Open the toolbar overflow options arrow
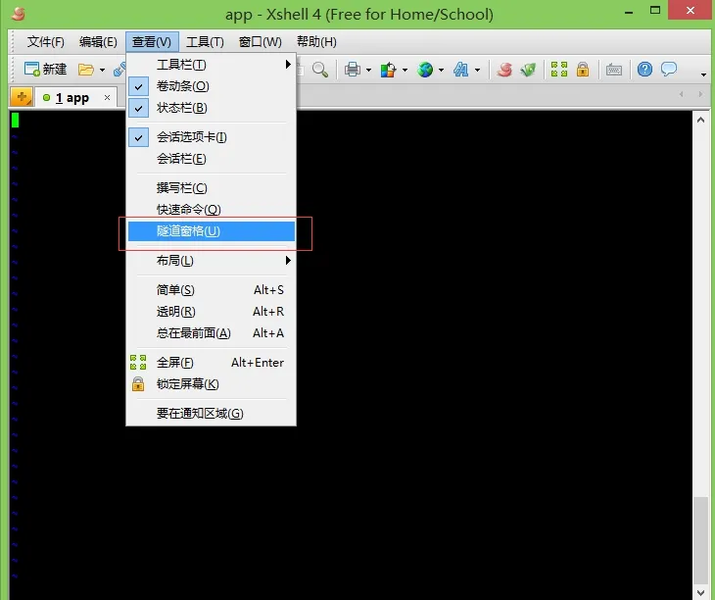Screen dimensions: 715x600 (x=703, y=75)
